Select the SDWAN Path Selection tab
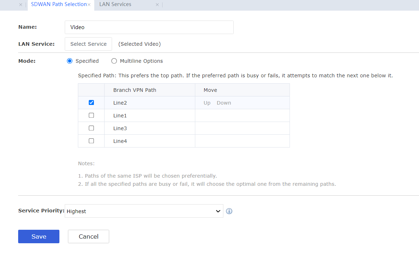The height and width of the screenshot is (256, 419). click(x=59, y=4)
